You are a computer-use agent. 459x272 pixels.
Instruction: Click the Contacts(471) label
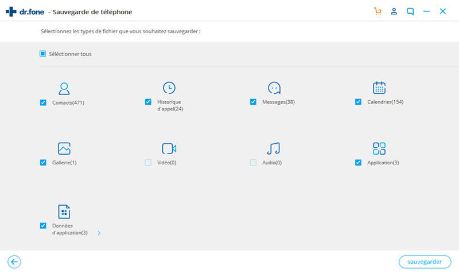[x=68, y=103]
